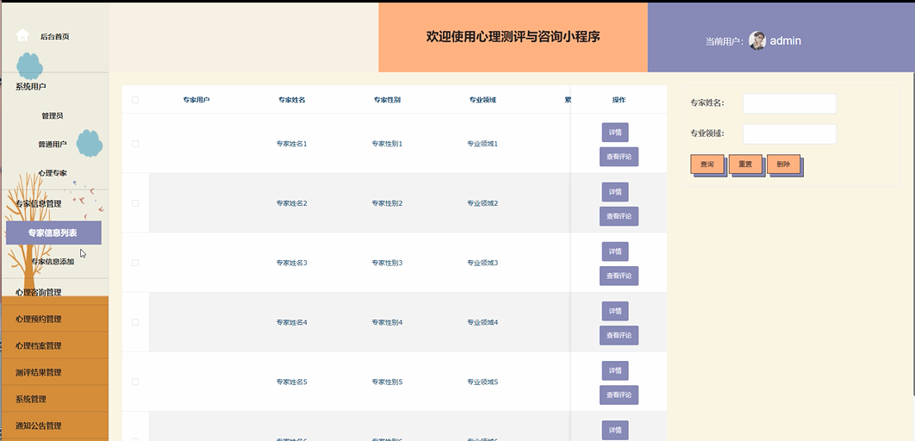Viewport: 915px width, 441px height.
Task: Click the 查询 search button
Action: click(707, 165)
